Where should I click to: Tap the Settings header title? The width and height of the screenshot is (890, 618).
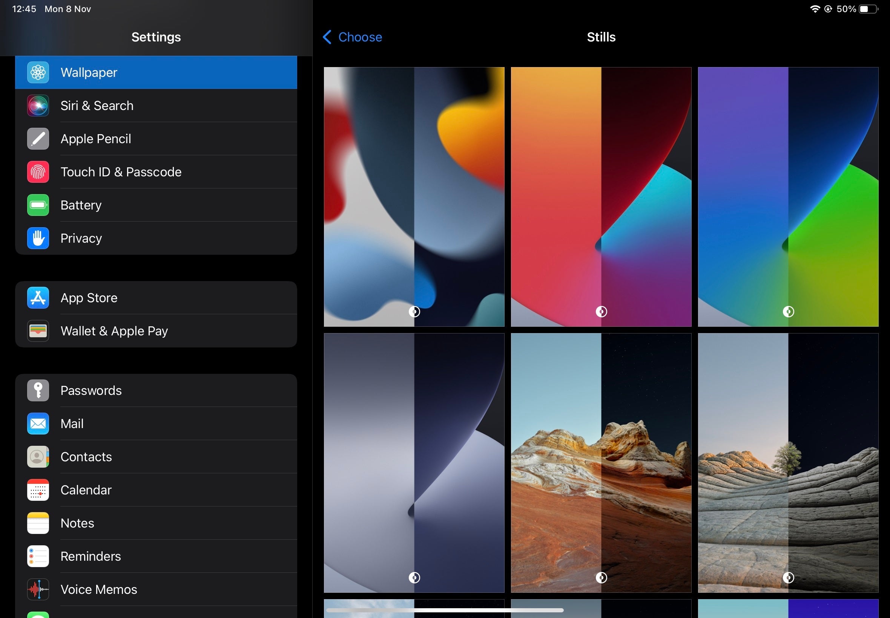coord(156,37)
